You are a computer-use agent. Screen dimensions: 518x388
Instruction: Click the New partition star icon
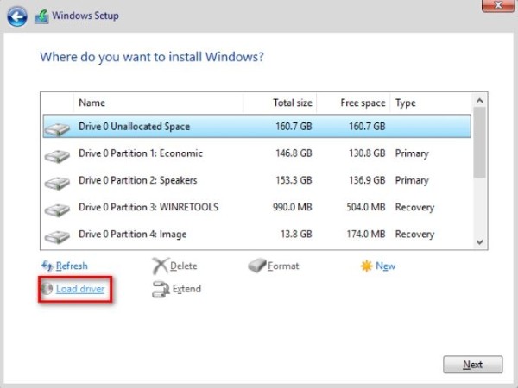[x=366, y=266]
